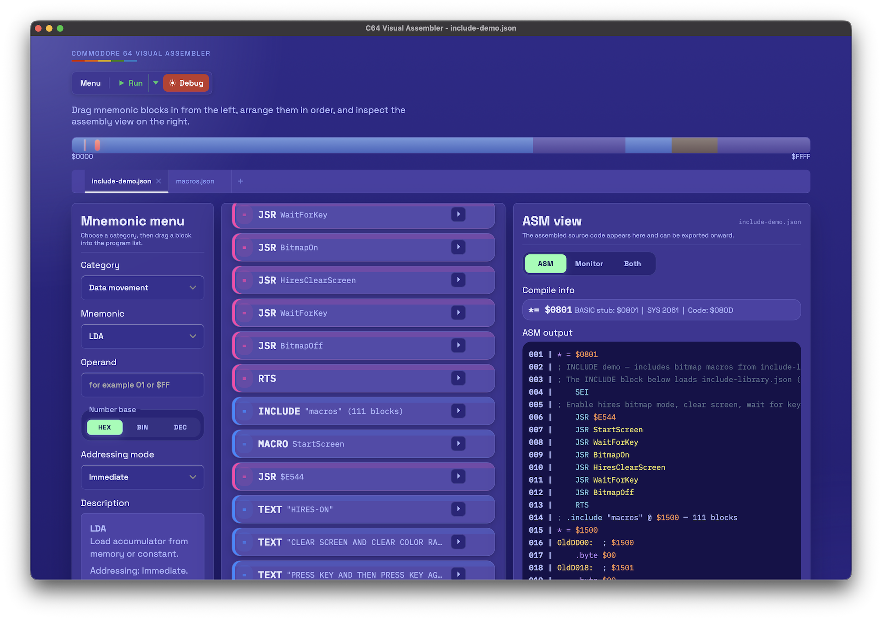Open the Menu button

click(90, 83)
